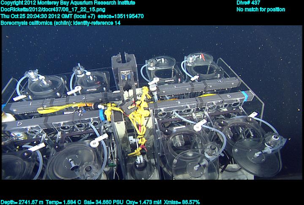The height and width of the screenshot is (205, 304).
Task: Click the Depth= 2741.67 m reading
Action: 22,202
